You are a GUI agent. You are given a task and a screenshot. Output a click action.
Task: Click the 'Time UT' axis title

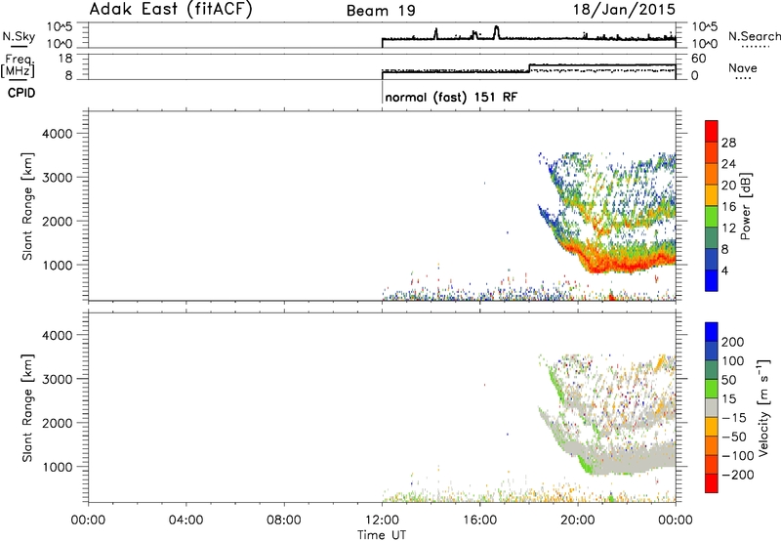(382, 535)
